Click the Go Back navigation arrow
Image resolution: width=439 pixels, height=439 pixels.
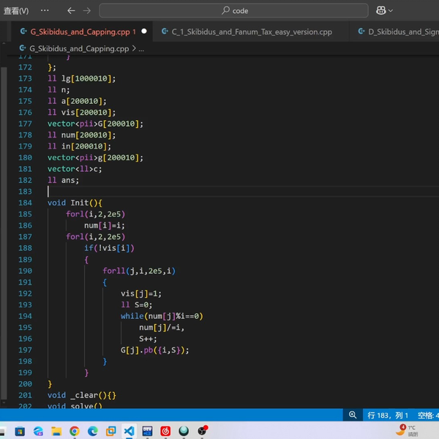[x=71, y=11]
